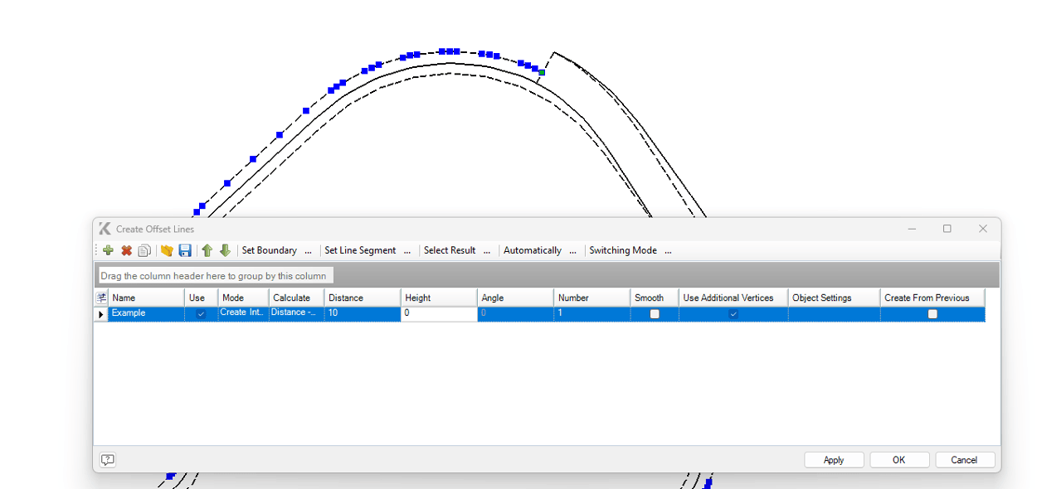Click the Height input cell
Image resolution: width=1037 pixels, height=489 pixels.
coord(438,314)
